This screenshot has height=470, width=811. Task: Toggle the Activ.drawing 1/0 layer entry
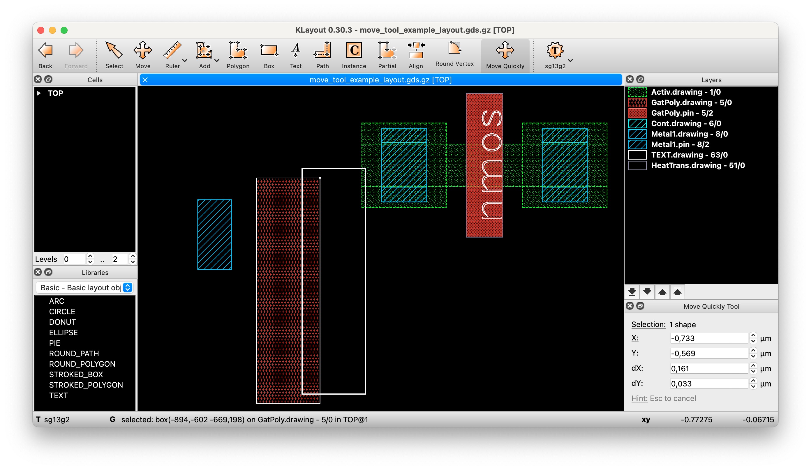click(685, 92)
